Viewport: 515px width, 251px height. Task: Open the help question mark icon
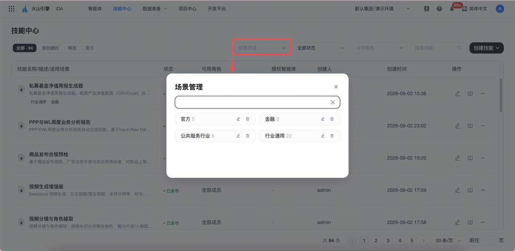coord(439,8)
